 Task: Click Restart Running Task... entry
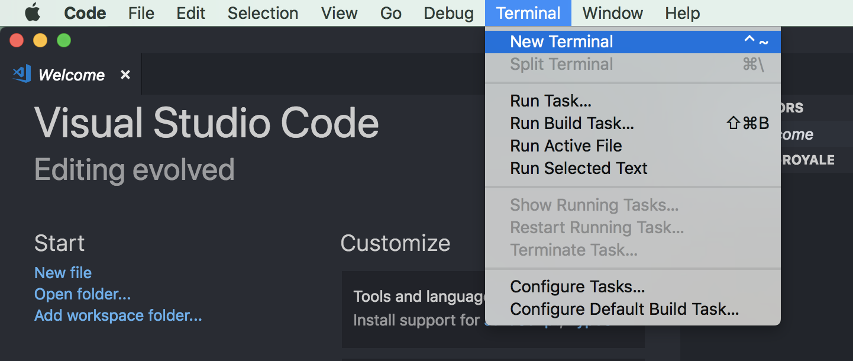[633, 227]
